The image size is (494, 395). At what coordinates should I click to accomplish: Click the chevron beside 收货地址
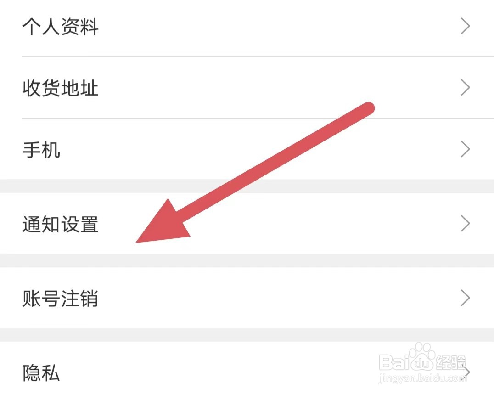coord(465,88)
